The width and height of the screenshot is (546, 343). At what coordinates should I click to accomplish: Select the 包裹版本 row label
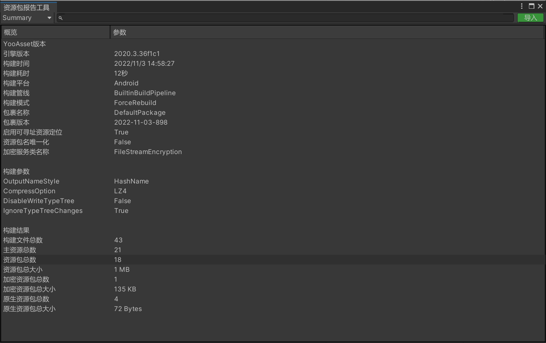pos(16,122)
